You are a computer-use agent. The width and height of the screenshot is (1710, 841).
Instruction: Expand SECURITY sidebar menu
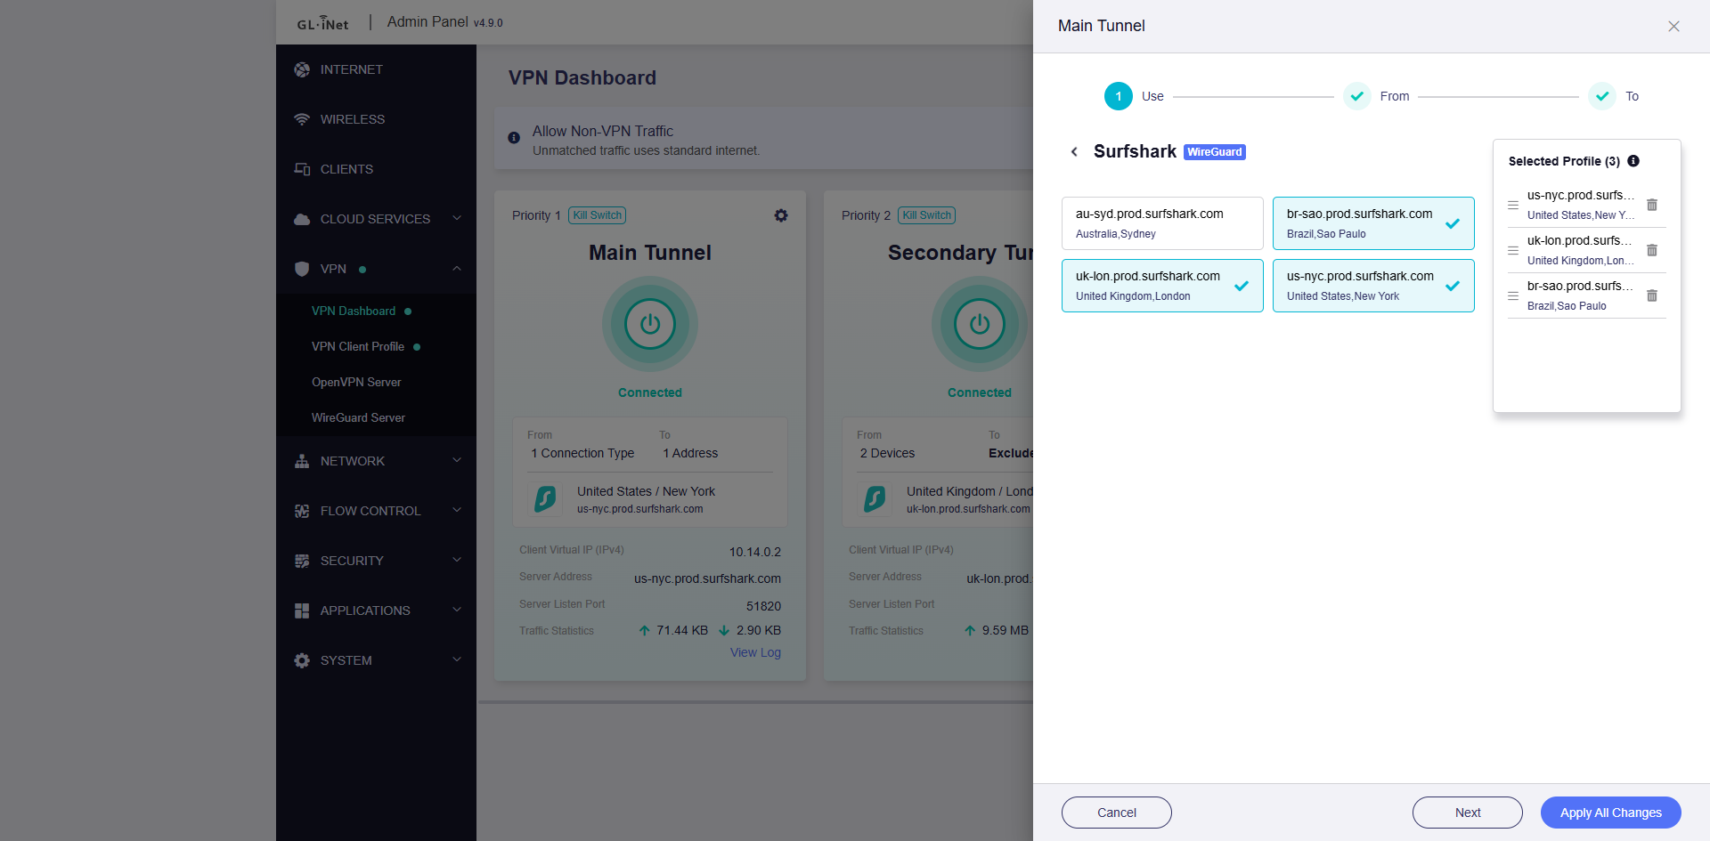click(x=376, y=561)
